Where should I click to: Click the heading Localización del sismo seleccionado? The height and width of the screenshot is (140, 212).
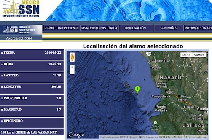pos(133,46)
